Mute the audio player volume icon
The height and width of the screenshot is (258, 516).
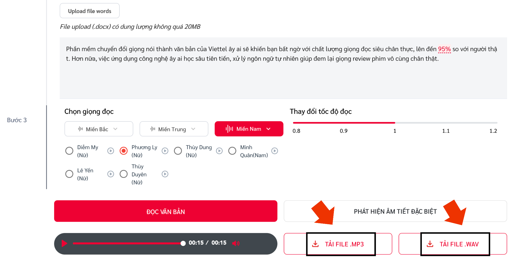coord(236,243)
